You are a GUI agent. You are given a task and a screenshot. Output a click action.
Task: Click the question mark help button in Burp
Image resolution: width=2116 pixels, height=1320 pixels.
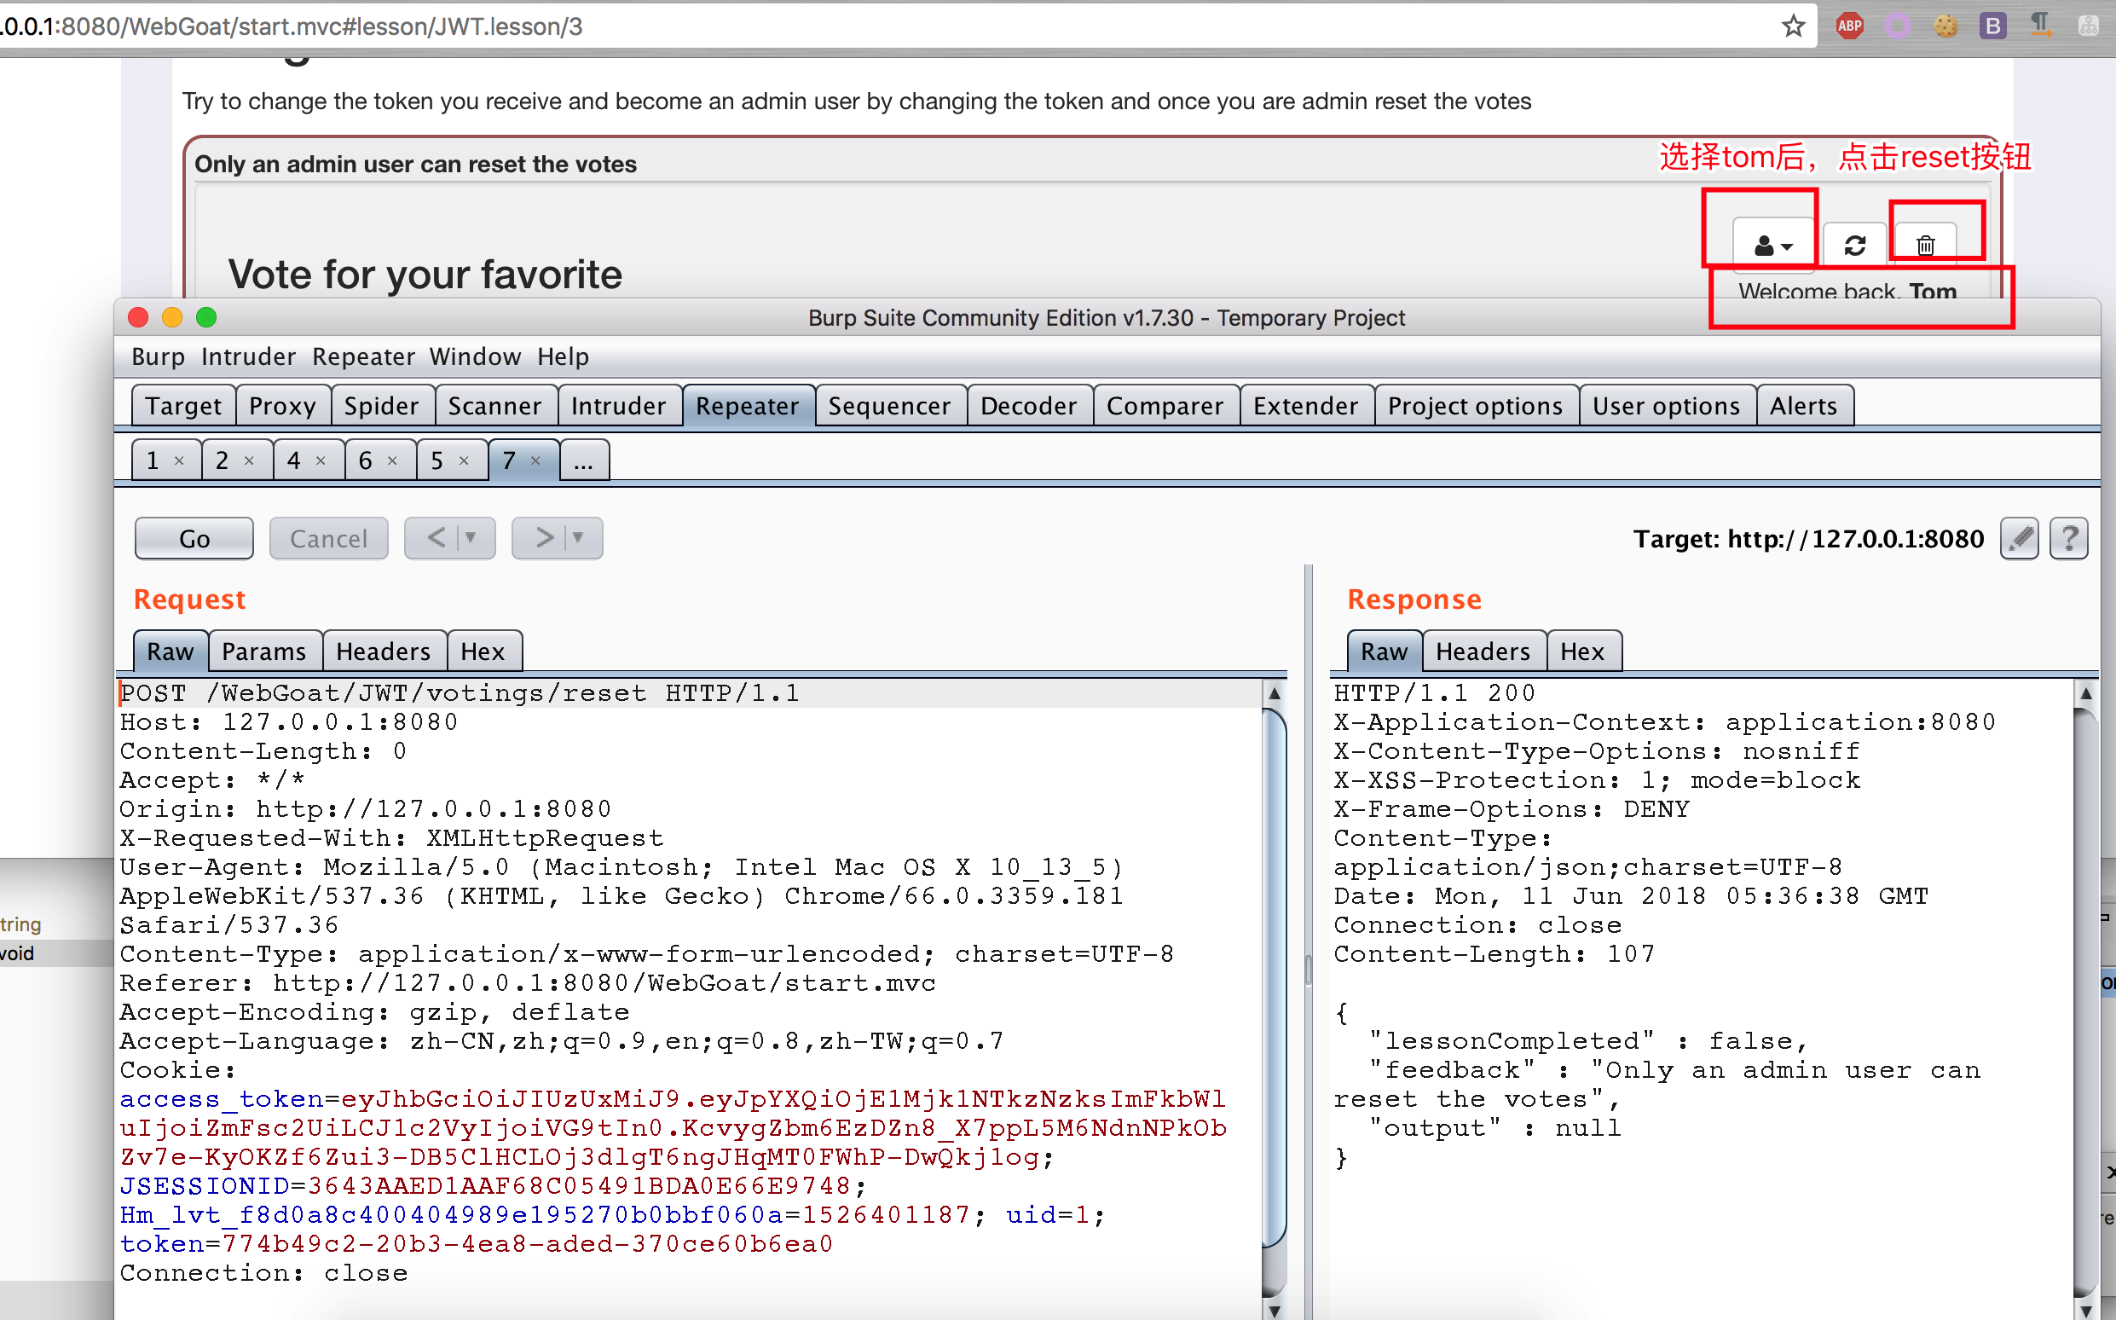click(2069, 538)
